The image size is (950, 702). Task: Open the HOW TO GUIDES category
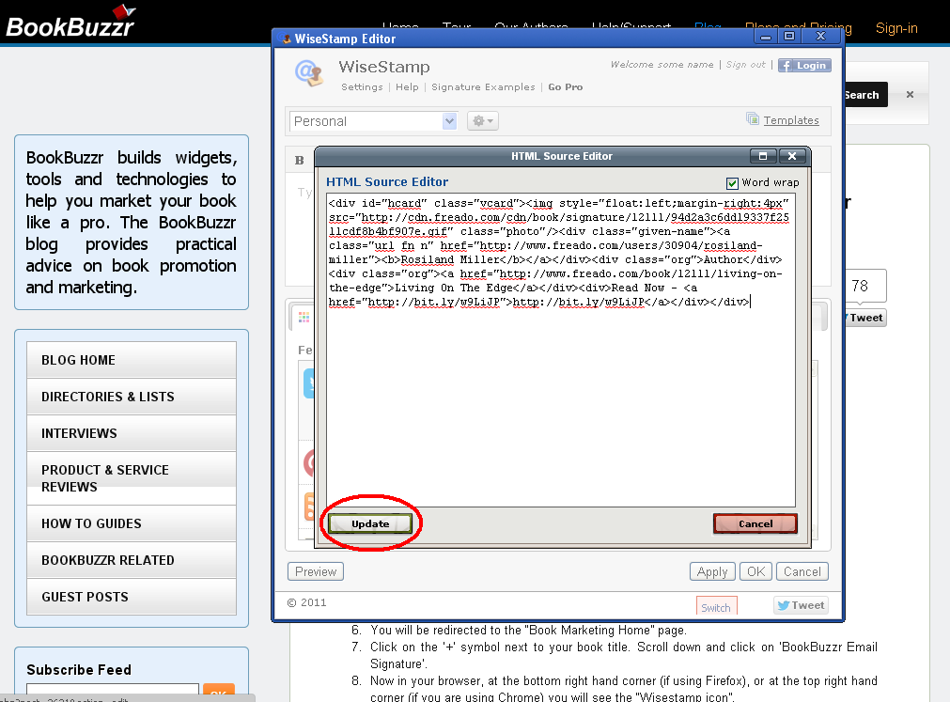click(91, 523)
